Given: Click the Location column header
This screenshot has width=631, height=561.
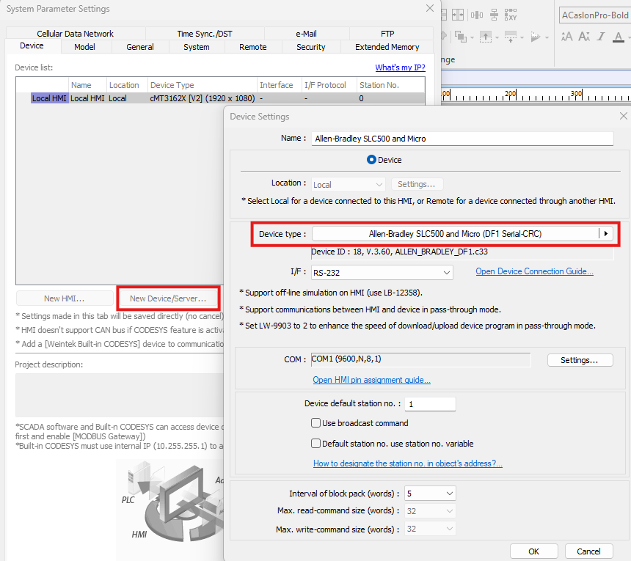Looking at the screenshot, I should tap(127, 85).
